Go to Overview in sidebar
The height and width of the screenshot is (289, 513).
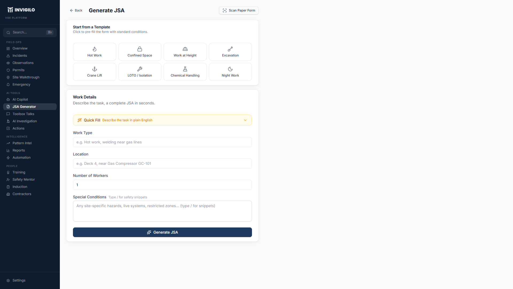click(x=30, y=48)
